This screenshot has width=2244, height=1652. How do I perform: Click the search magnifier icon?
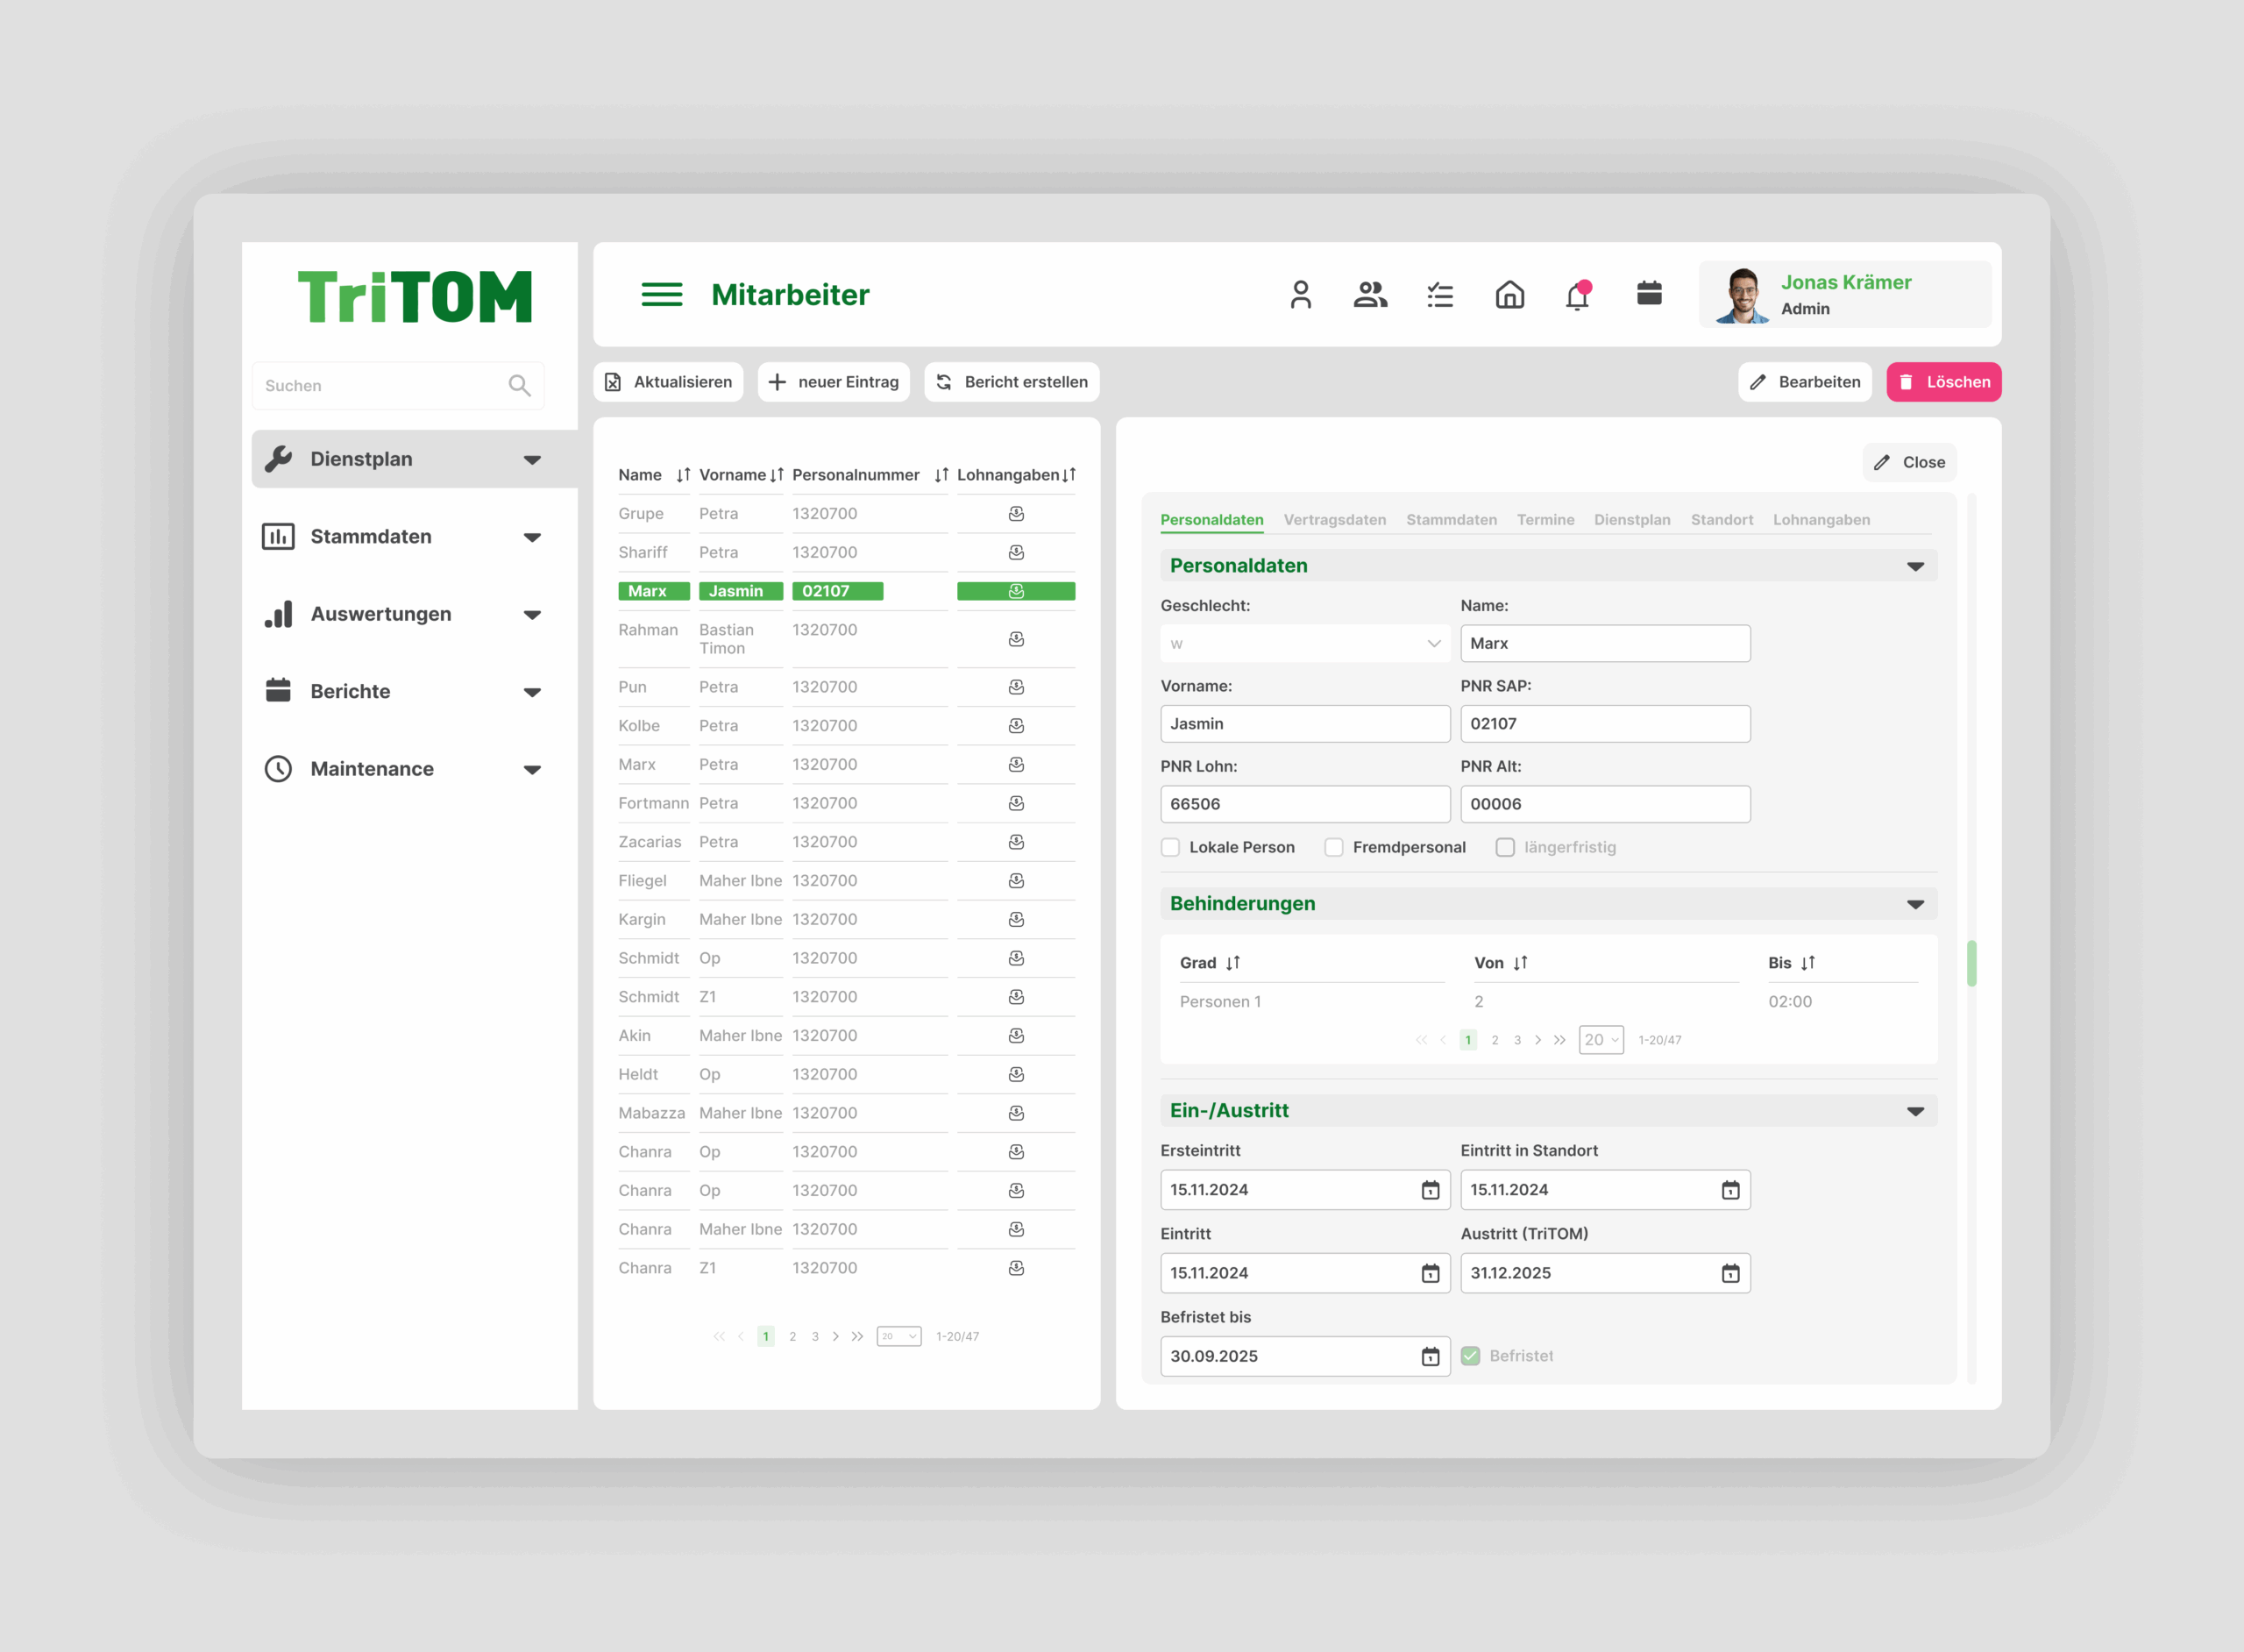point(519,386)
